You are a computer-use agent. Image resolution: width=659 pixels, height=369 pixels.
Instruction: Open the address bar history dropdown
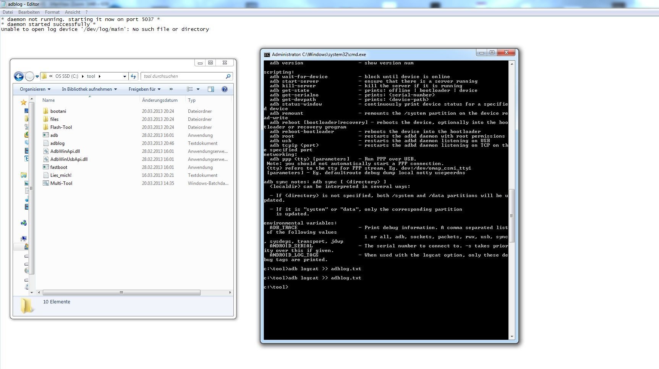coord(125,77)
